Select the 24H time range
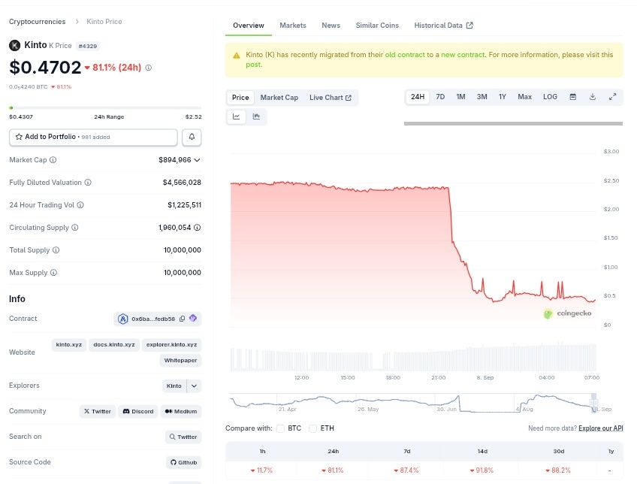Image resolution: width=637 pixels, height=484 pixels. pyautogui.click(x=418, y=97)
